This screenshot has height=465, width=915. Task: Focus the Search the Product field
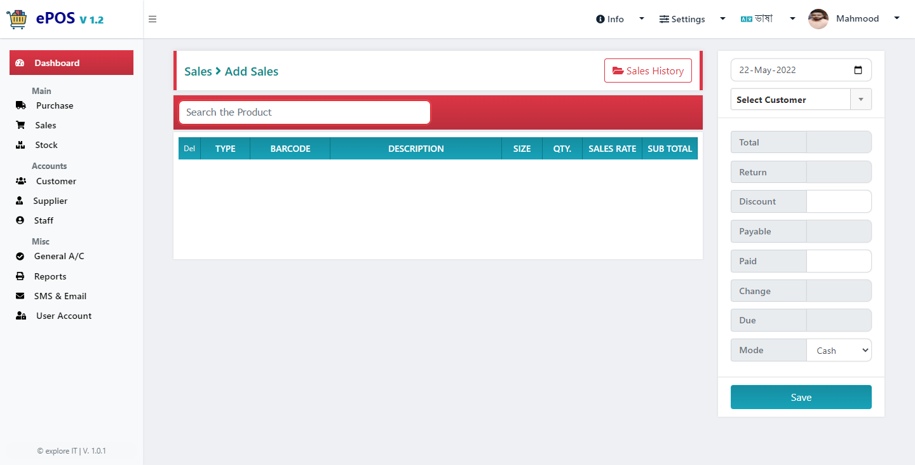pyautogui.click(x=305, y=112)
